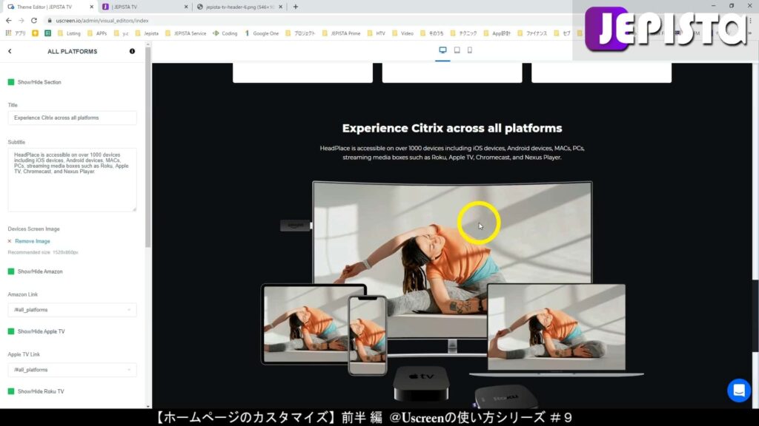Click the sidebar vertical scrollbar

[x=148, y=147]
